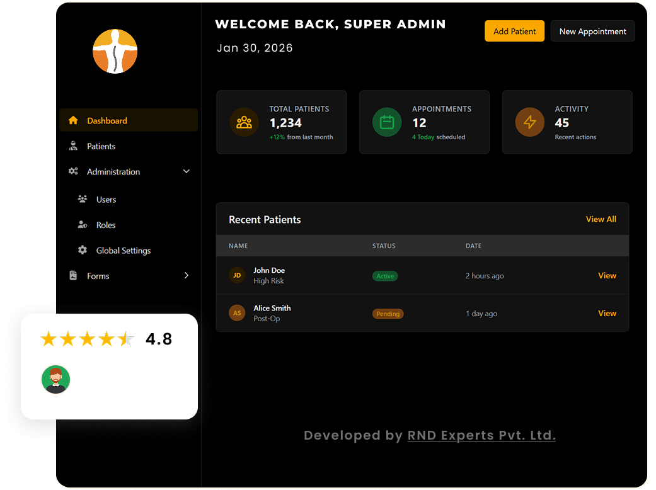Click the Total Patients card icon
This screenshot has width=656, height=490.
coord(244,122)
